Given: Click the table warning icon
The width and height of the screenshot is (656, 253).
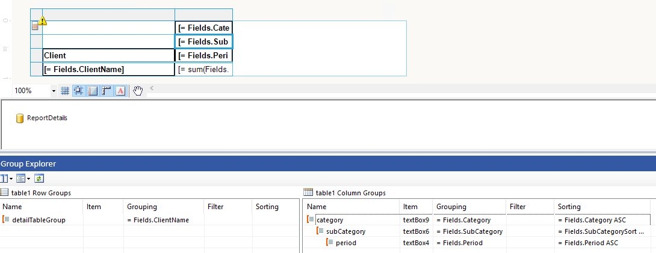Looking at the screenshot, I should (x=42, y=21).
